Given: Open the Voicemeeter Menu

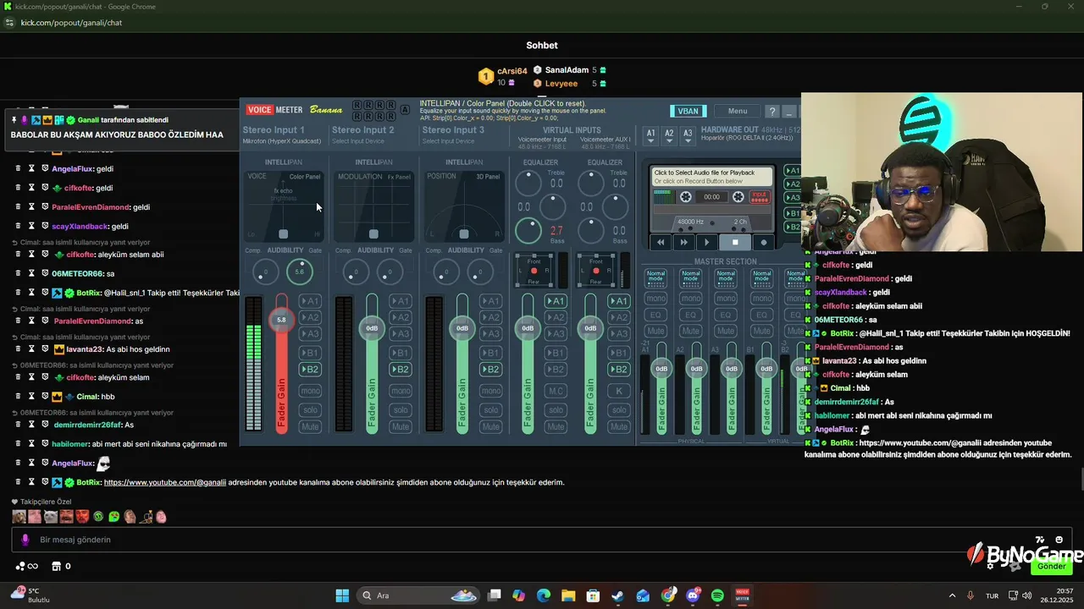Looking at the screenshot, I should [x=738, y=111].
